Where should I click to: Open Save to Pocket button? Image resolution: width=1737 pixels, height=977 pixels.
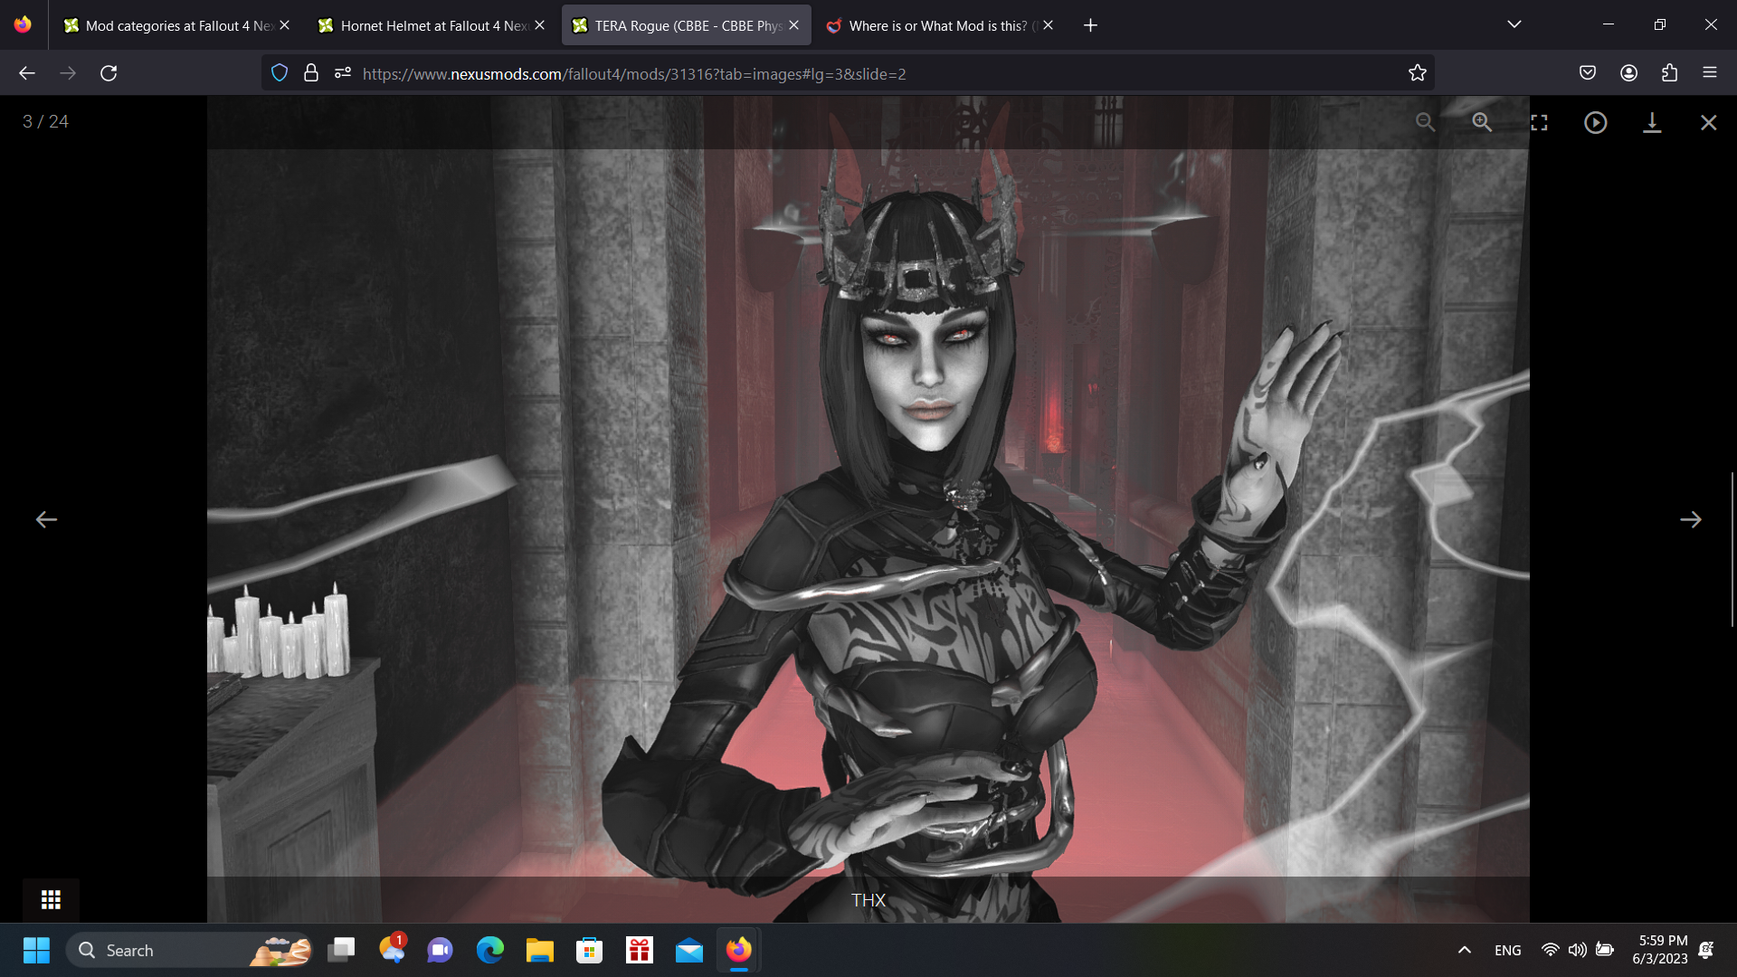point(1588,73)
